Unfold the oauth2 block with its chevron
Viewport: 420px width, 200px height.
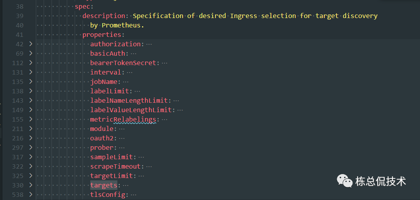point(30,138)
